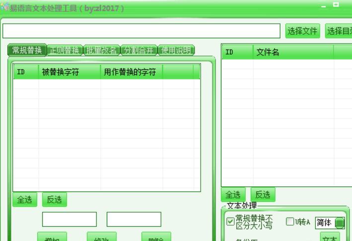The image size is (352, 241).
Task: Click the 增加 button
Action: click(x=52, y=237)
